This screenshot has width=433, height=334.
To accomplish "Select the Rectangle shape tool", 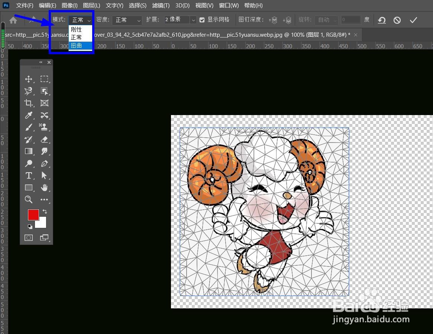I will (x=29, y=187).
